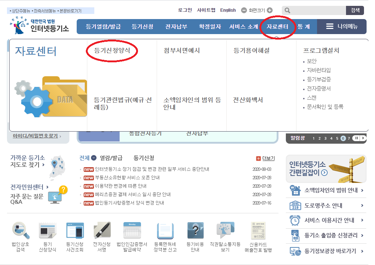Click 등기정보광장 바로가기 chart icon

click(x=295, y=251)
